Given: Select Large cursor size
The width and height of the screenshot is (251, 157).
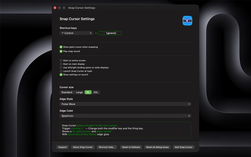Looking at the screenshot, I should pyautogui.click(x=79, y=92).
